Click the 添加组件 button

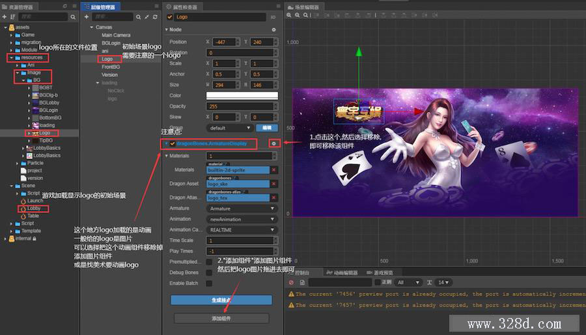point(221,319)
